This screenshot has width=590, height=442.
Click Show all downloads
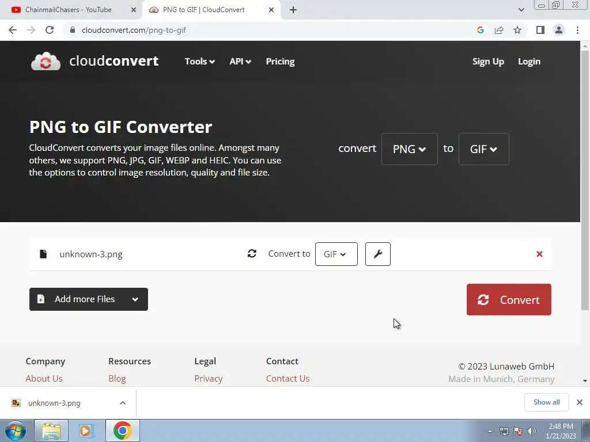pos(546,402)
